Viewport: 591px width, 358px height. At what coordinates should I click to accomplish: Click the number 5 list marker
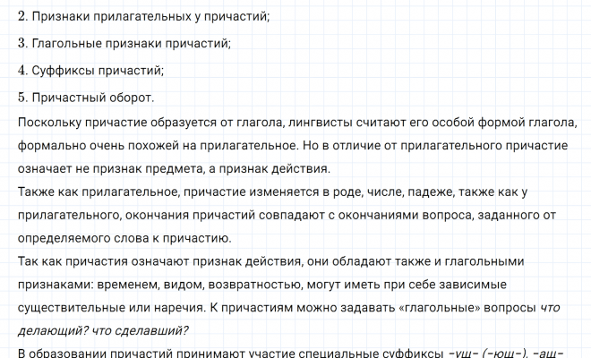pos(21,97)
